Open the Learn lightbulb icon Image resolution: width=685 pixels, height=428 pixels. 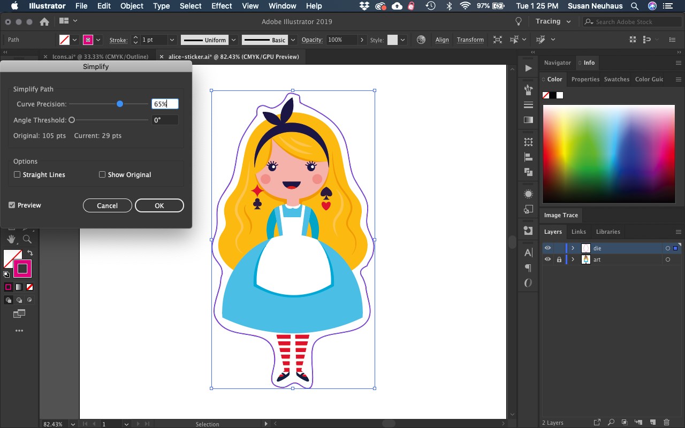coord(518,21)
